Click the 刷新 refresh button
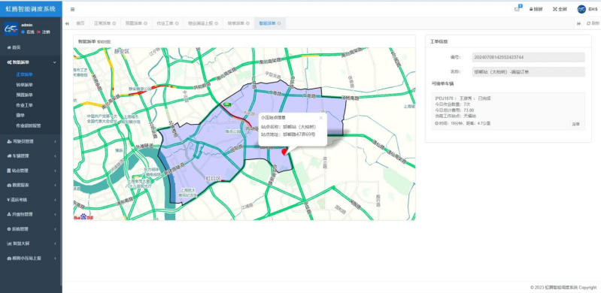This screenshot has height=293, width=601. [x=593, y=23]
